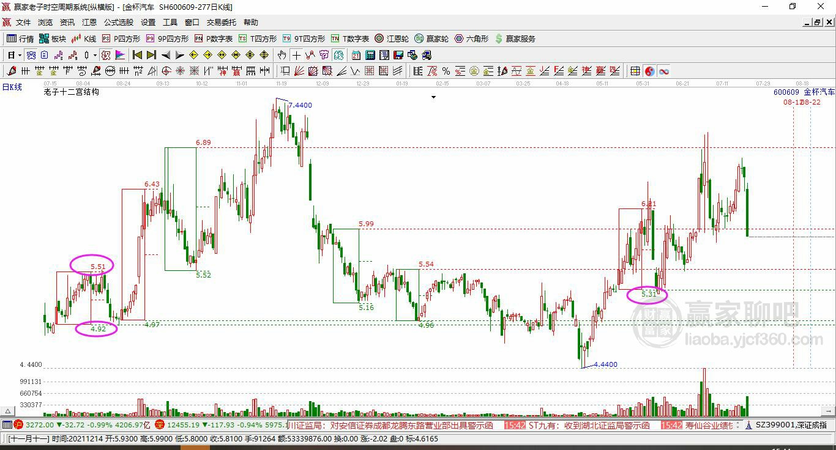Click the 600609 stock code label

pos(786,92)
